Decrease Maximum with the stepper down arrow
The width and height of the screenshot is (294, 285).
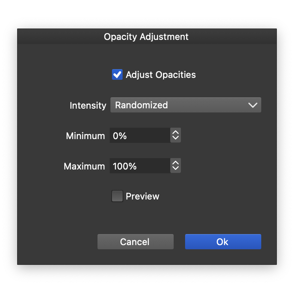point(175,169)
